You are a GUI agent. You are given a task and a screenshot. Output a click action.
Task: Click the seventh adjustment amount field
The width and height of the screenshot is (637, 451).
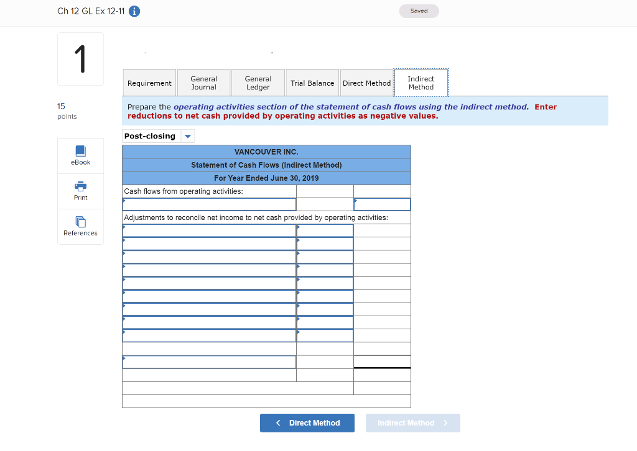click(x=325, y=309)
